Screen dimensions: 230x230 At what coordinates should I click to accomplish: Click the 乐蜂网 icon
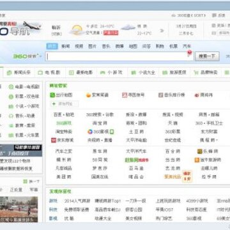(x=200, y=151)
